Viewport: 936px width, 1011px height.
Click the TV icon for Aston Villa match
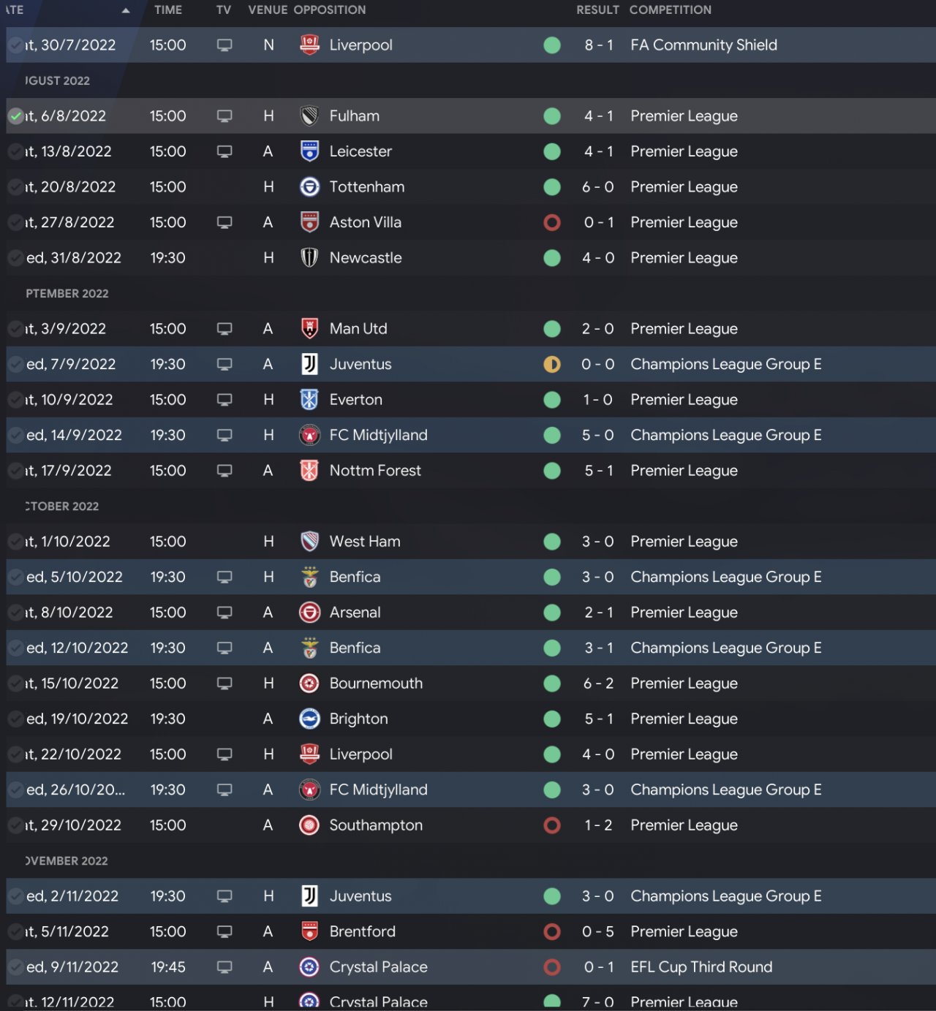(x=224, y=222)
